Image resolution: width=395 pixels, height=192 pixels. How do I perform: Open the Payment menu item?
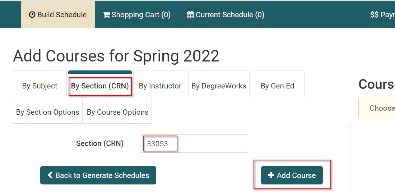pyautogui.click(x=383, y=15)
